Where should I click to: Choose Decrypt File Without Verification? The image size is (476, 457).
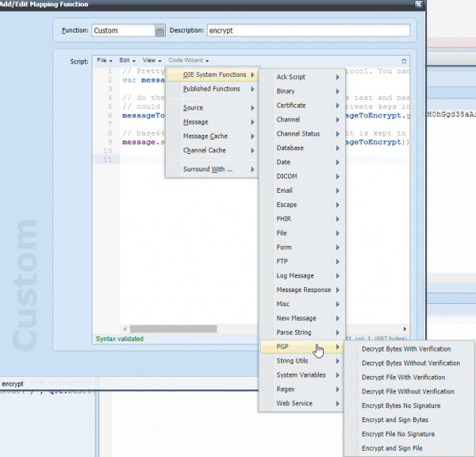point(409,392)
